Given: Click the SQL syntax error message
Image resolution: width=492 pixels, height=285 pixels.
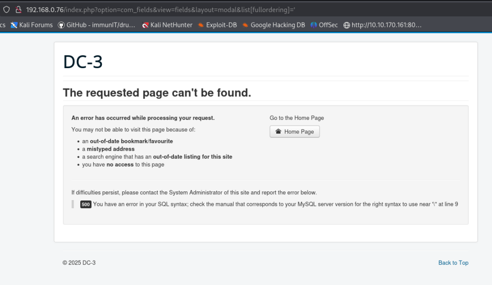Looking at the screenshot, I should 275,204.
